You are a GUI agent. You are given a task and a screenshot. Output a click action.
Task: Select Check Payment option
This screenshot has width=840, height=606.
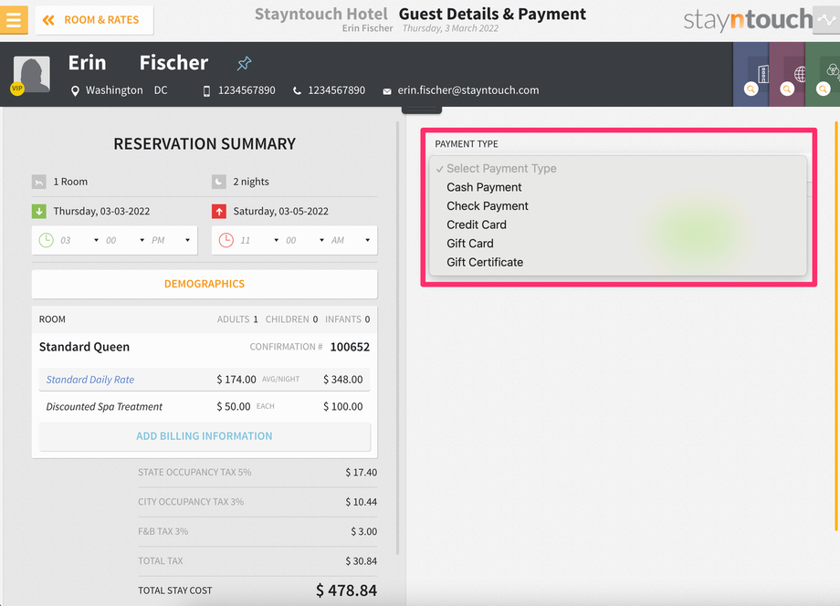point(488,206)
